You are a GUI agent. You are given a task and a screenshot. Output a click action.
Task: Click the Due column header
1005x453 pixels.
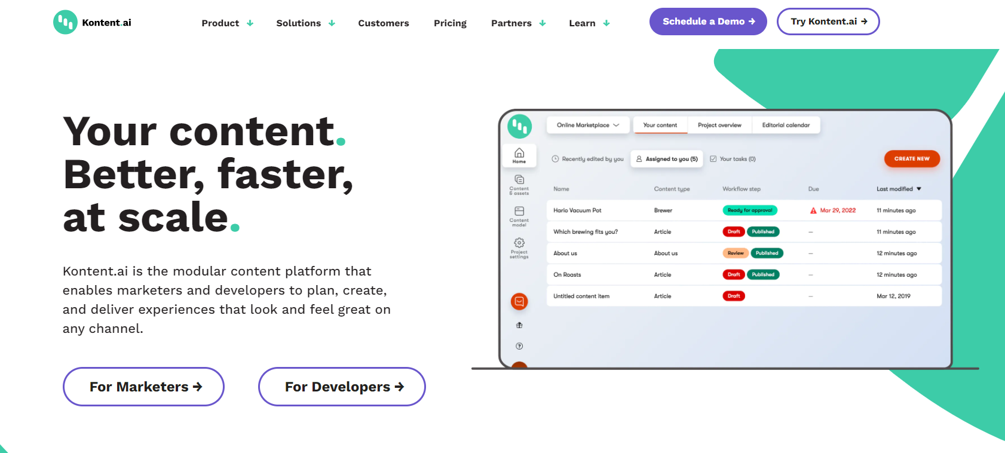(x=813, y=189)
